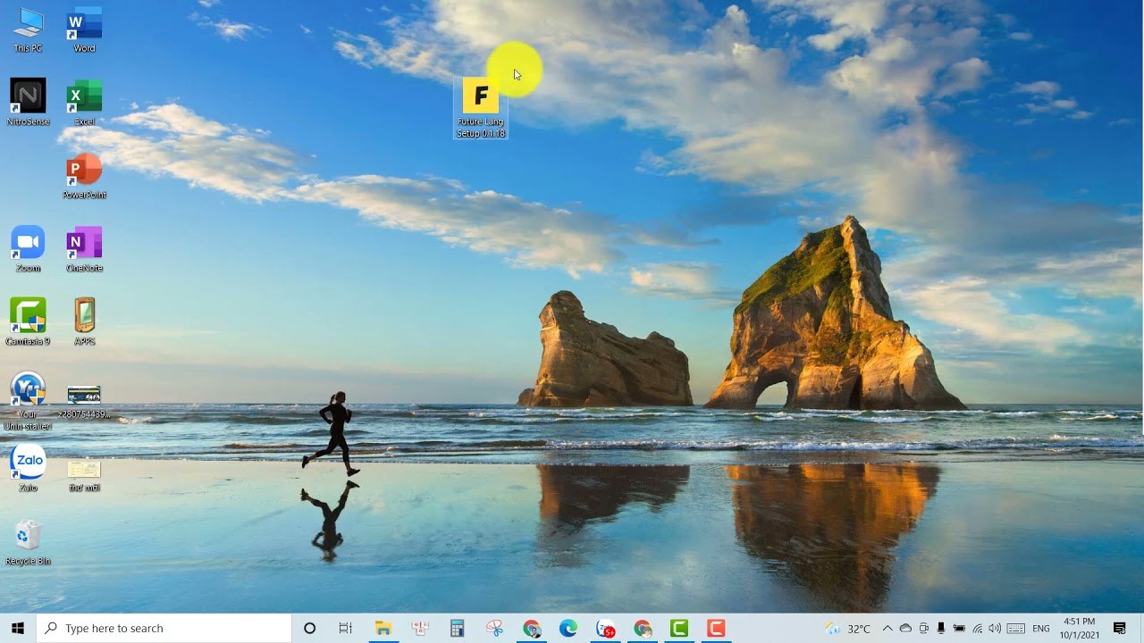Open the touch keyboard from tray
1144x643 pixels.
1015,629
